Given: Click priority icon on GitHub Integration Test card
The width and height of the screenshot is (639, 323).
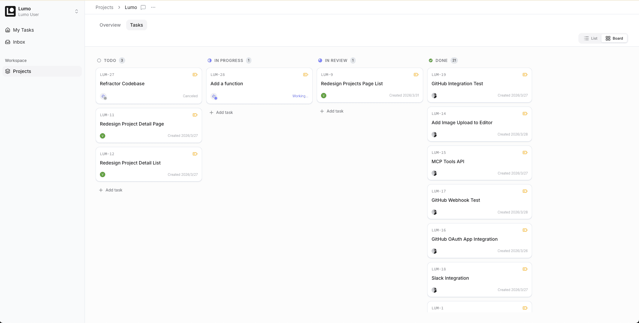Looking at the screenshot, I should (x=525, y=75).
